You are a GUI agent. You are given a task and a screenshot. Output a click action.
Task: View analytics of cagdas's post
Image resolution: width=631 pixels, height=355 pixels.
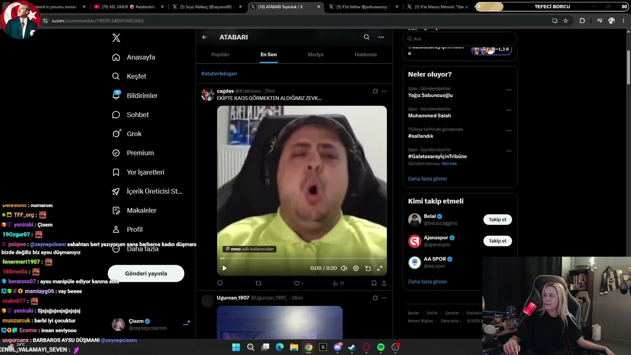tap(338, 283)
